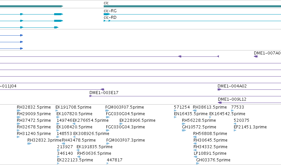281x165 pixels.
Task: Click the 447817 feature label
Action: 115,160
